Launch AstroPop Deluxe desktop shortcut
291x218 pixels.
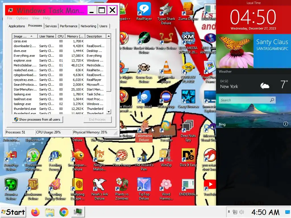[x=11, y=160]
